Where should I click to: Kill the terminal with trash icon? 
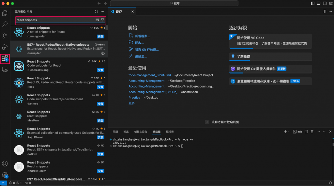[x=312, y=132]
